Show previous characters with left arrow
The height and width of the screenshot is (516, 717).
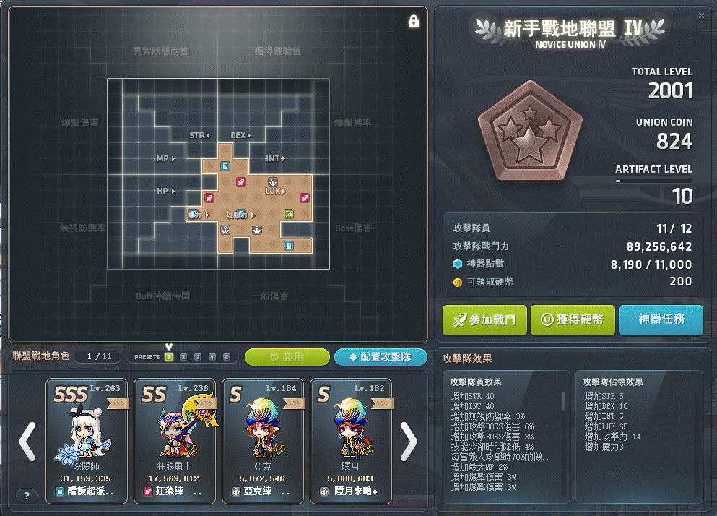tap(27, 442)
